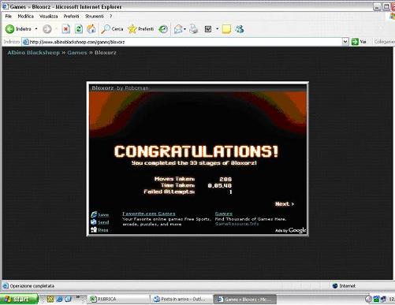This screenshot has width=395, height=305.
Task: Click the yellow notes icon in toolbar
Action: coord(226,29)
